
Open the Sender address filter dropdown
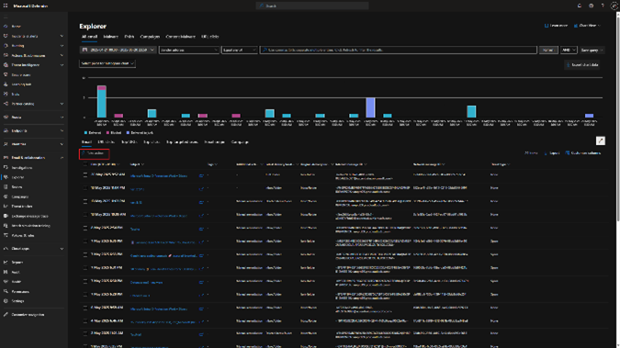pos(189,51)
